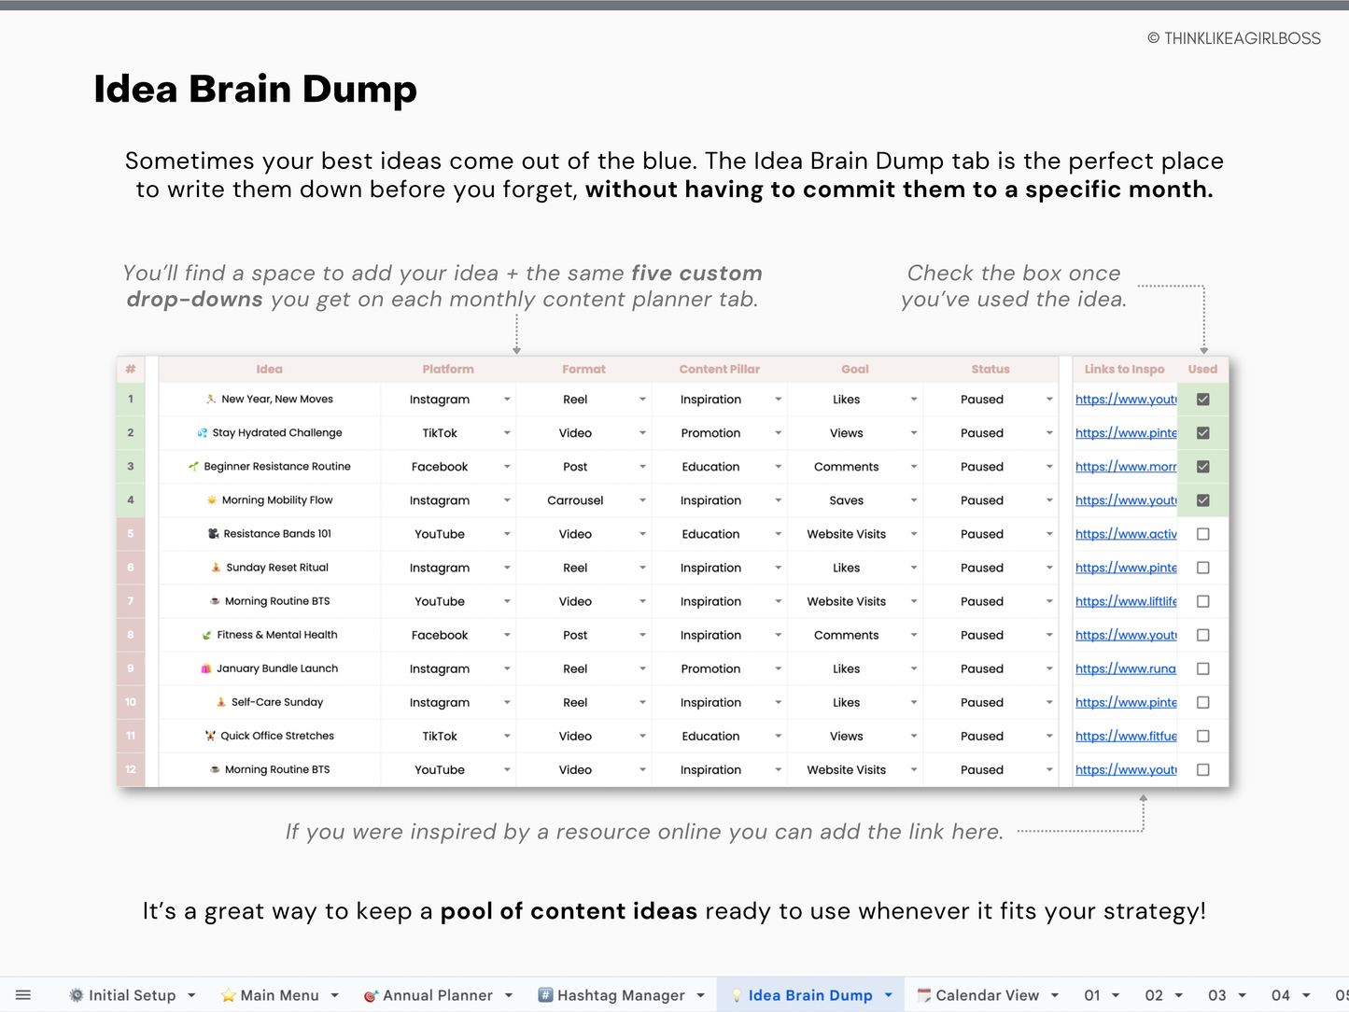The image size is (1349, 1012).
Task: Click the gift emoji beside January Bundle Launch
Action: pos(206,668)
